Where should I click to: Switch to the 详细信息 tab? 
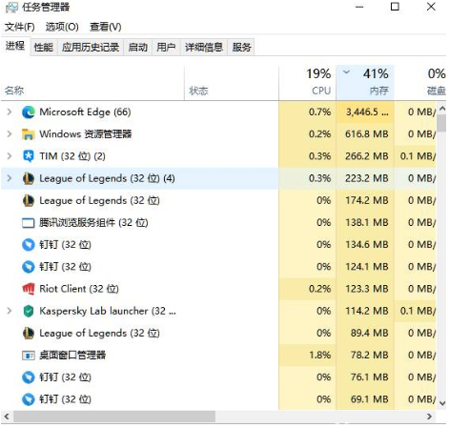click(204, 48)
